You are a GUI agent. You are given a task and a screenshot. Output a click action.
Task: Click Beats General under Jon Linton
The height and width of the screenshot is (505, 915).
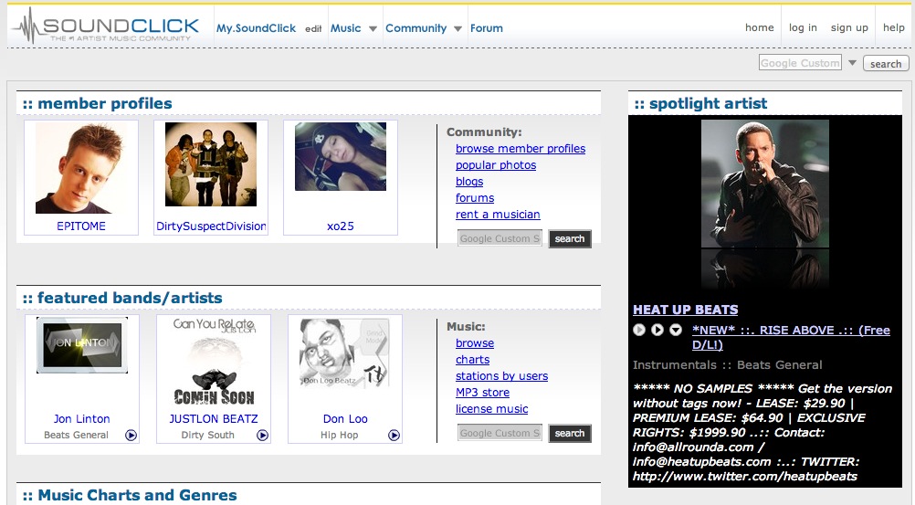76,435
